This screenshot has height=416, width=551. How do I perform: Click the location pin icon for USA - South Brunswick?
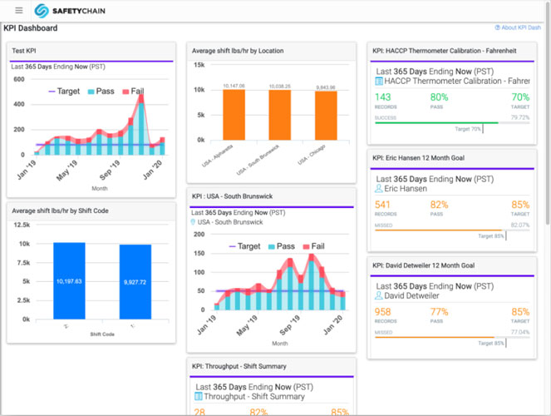194,222
